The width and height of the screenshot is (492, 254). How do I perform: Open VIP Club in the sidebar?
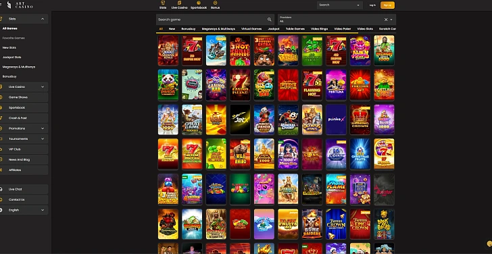[x=24, y=149]
